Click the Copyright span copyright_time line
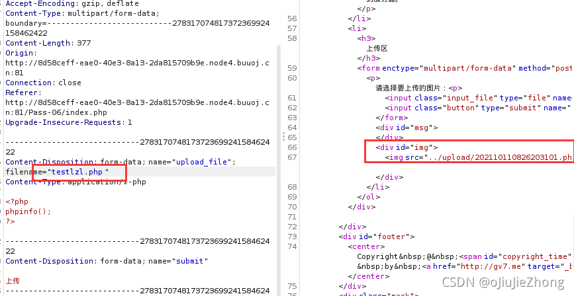574x296 pixels. click(x=465, y=256)
